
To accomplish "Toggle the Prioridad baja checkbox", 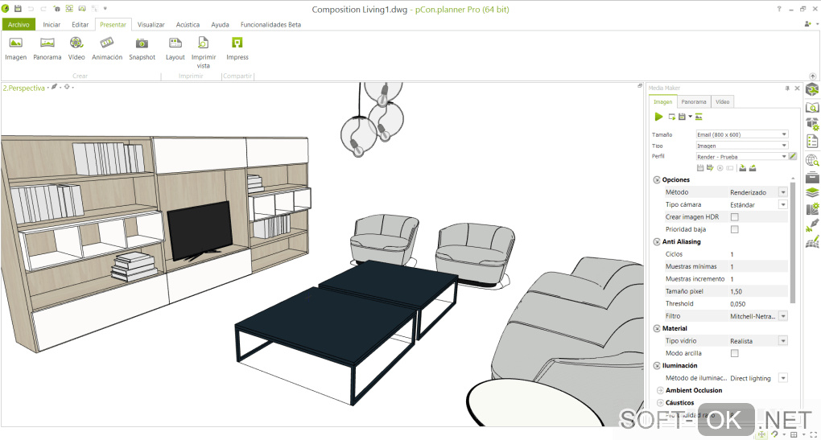I will tap(735, 229).
